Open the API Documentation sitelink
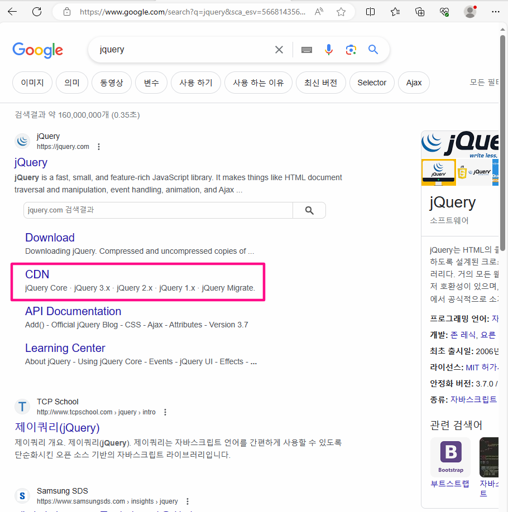The height and width of the screenshot is (512, 508). [73, 311]
